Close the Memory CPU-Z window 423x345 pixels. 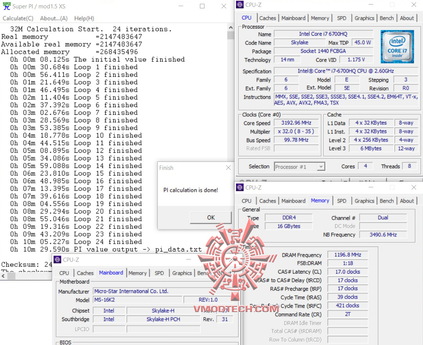413,187
